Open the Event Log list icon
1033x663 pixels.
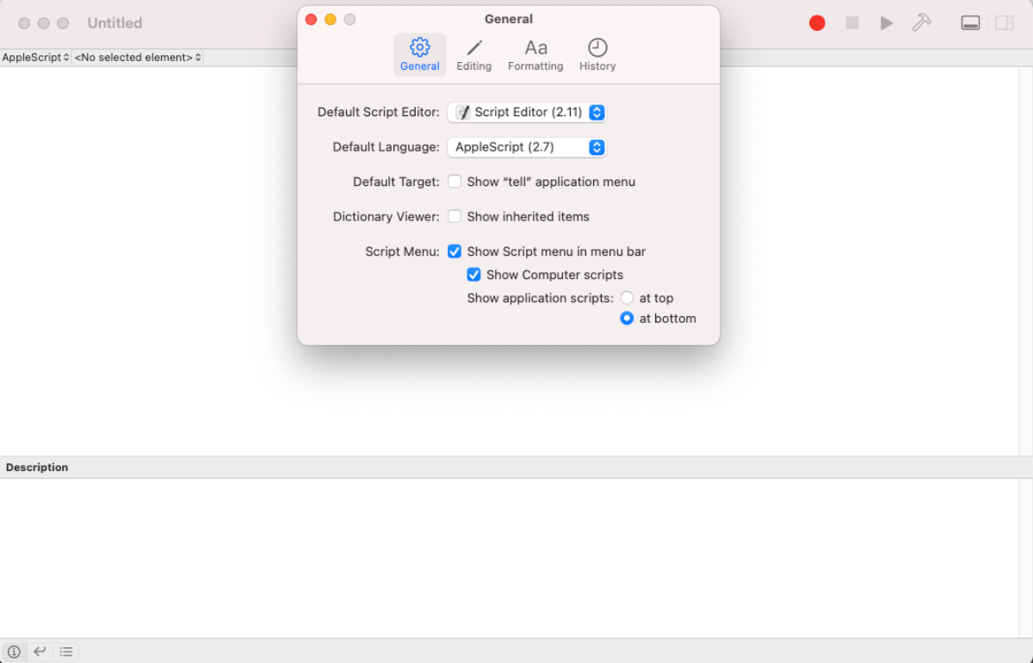click(66, 651)
